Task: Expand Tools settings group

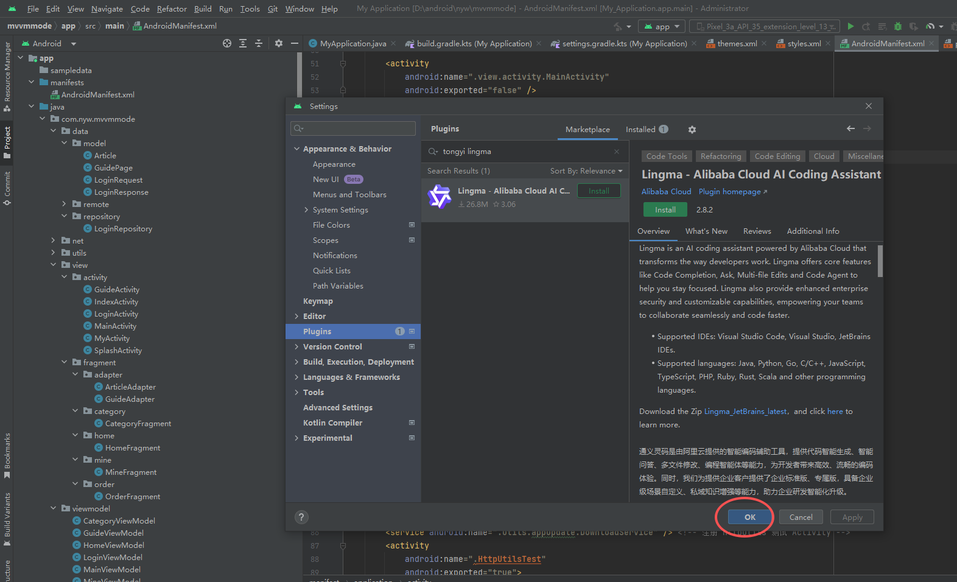Action: [x=296, y=393]
